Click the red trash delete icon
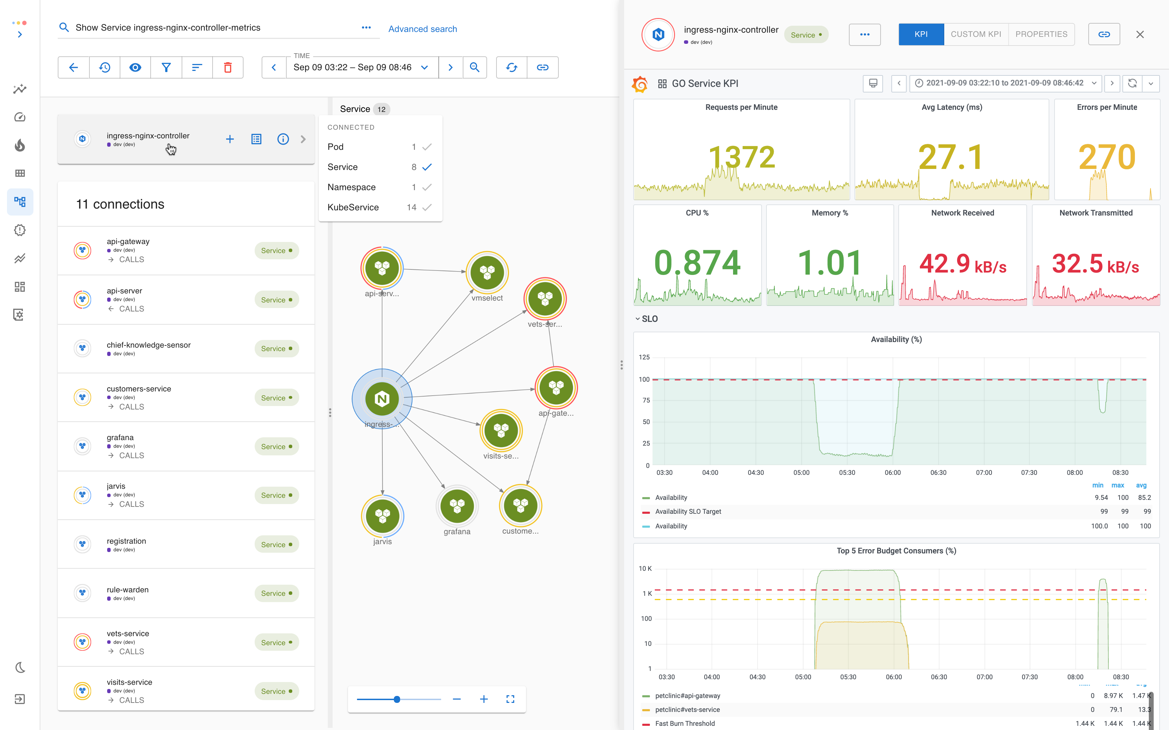Viewport: 1169px width, 730px height. point(228,67)
